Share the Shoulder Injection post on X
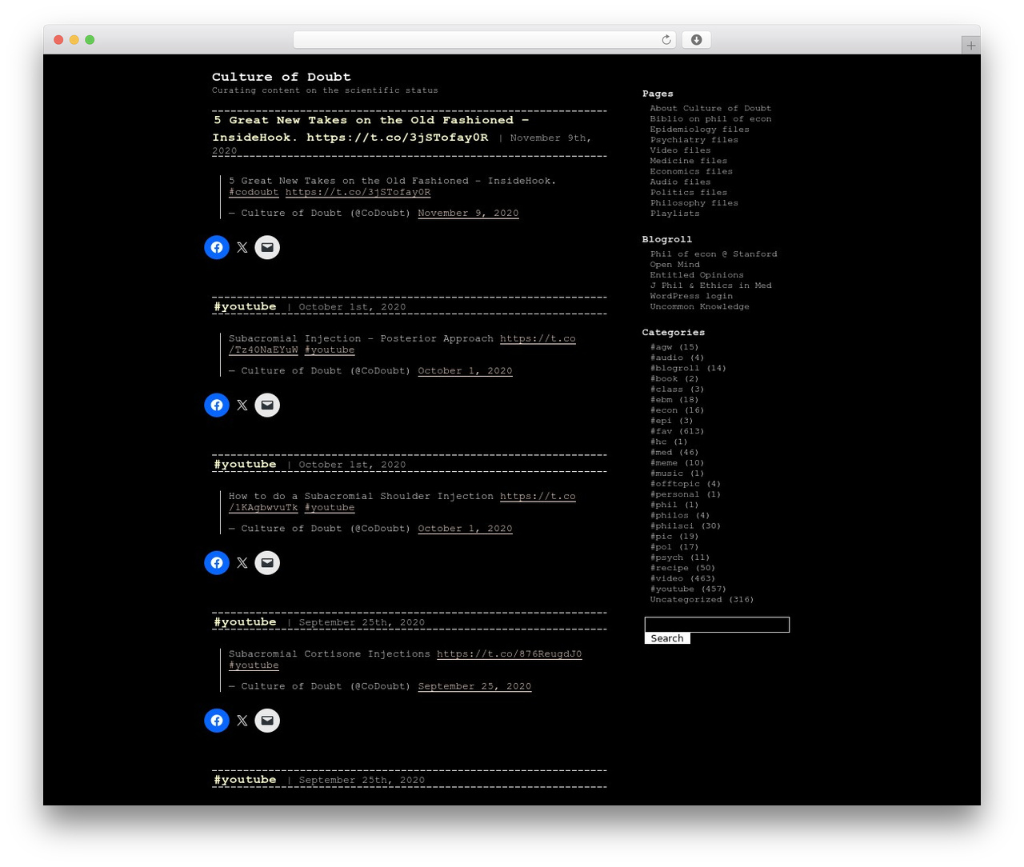The width and height of the screenshot is (1024, 867). [242, 562]
